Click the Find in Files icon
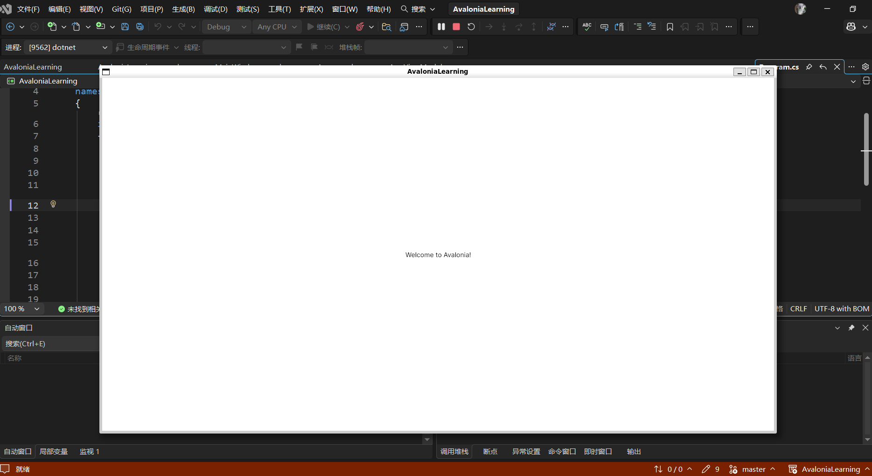 coord(386,27)
